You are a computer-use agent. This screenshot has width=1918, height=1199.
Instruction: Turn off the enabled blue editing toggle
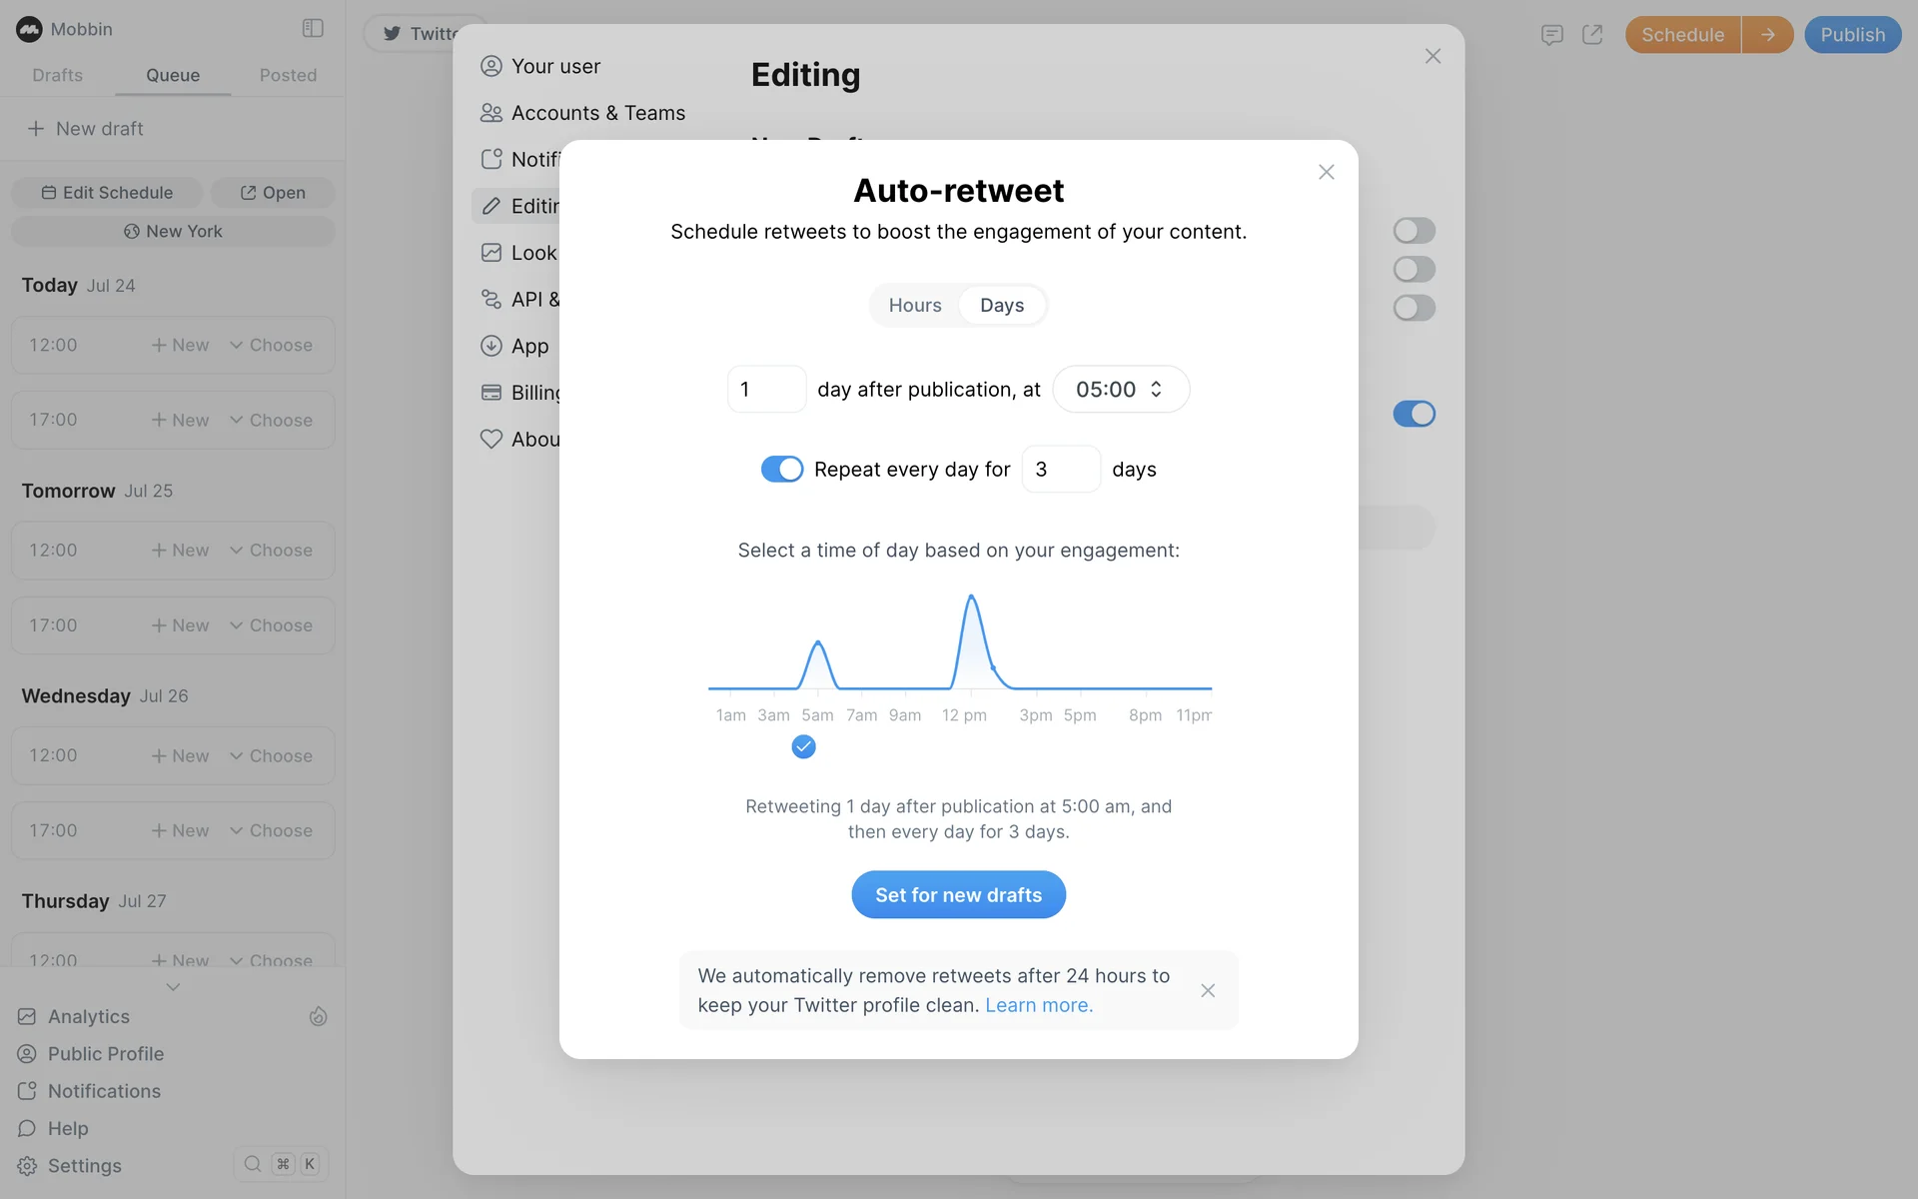[1414, 414]
